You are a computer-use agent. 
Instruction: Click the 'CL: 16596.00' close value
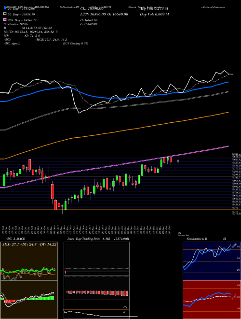(x=92, y=9)
